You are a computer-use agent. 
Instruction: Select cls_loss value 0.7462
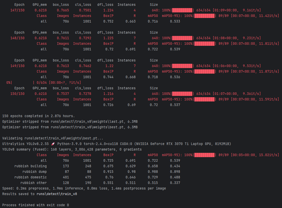point(85,66)
